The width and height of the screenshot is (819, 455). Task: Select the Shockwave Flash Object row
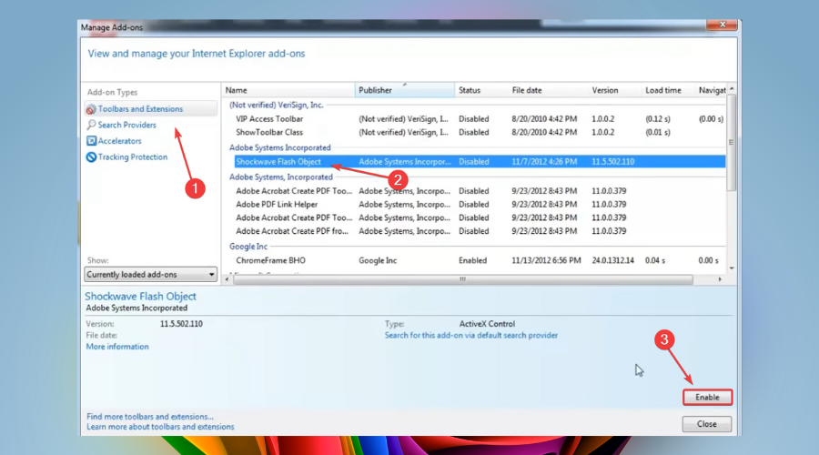[480, 162]
